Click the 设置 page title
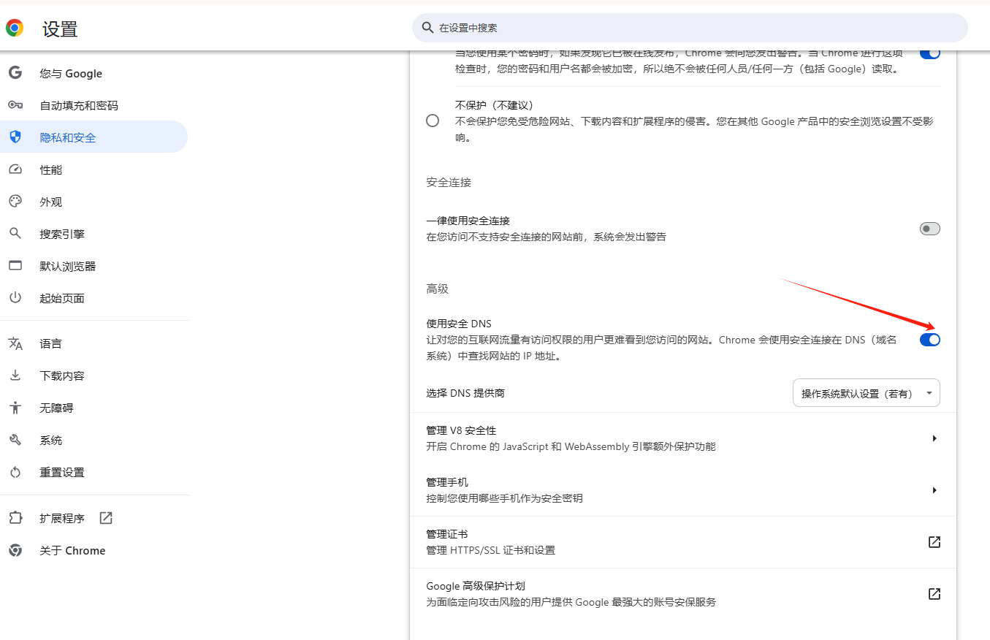This screenshot has height=640, width=990. pyautogui.click(x=60, y=29)
